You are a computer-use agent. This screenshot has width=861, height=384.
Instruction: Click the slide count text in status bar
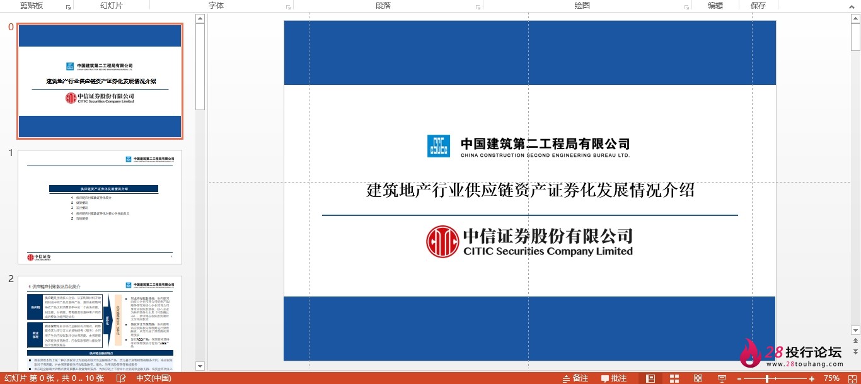coord(54,378)
